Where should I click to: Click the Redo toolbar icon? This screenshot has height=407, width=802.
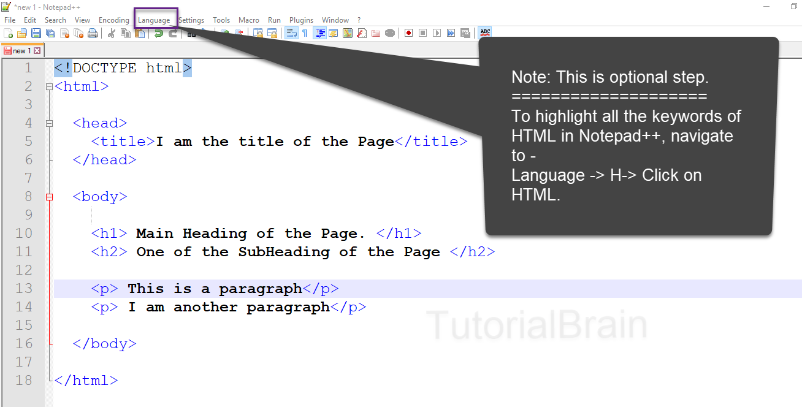point(172,33)
